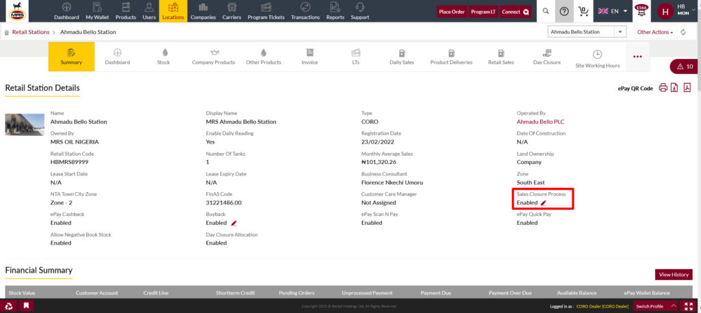Click the bookmark icon in bottom bar
701x313 pixels.
pos(27,306)
